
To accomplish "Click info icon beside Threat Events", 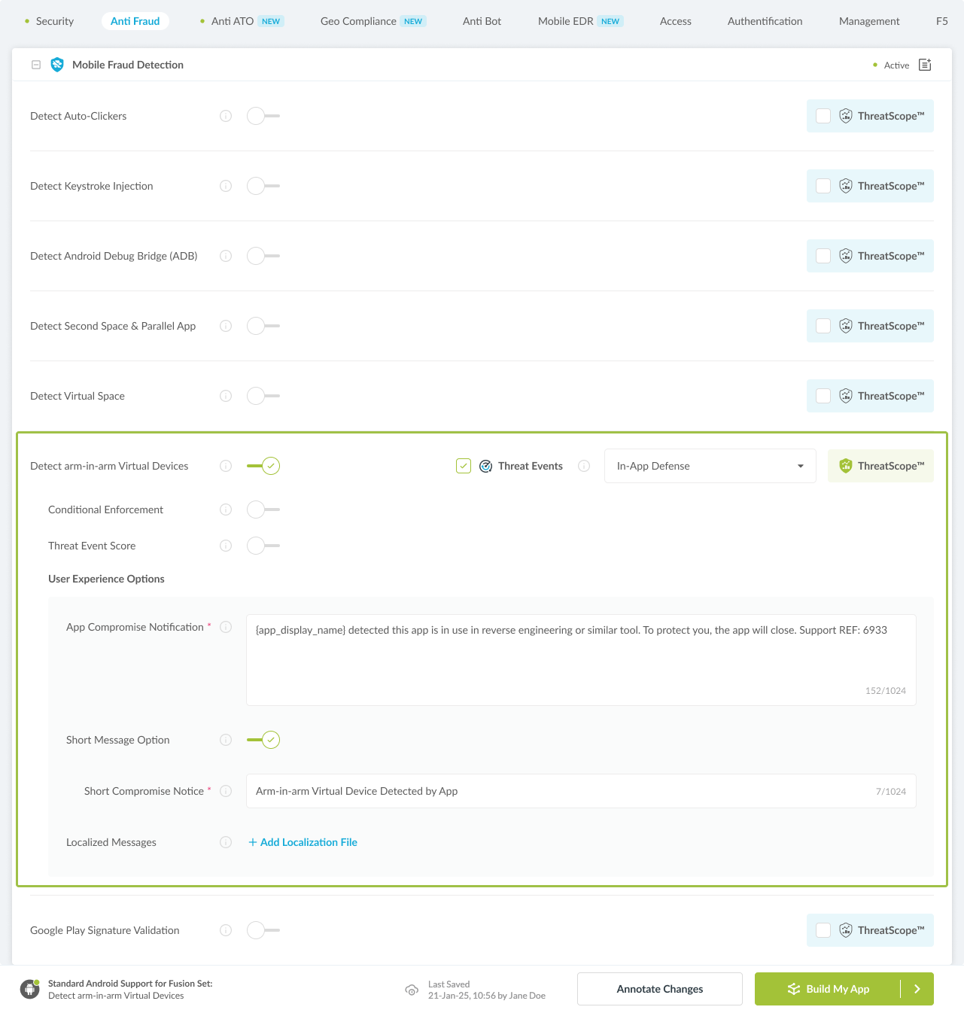I will [x=584, y=466].
